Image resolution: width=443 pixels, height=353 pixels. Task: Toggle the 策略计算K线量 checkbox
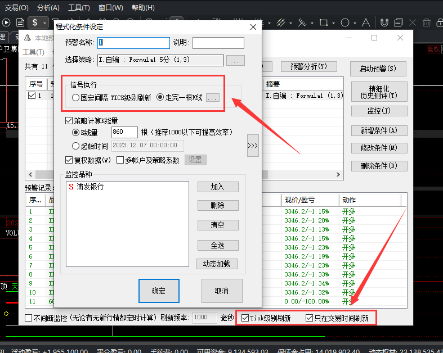click(69, 121)
